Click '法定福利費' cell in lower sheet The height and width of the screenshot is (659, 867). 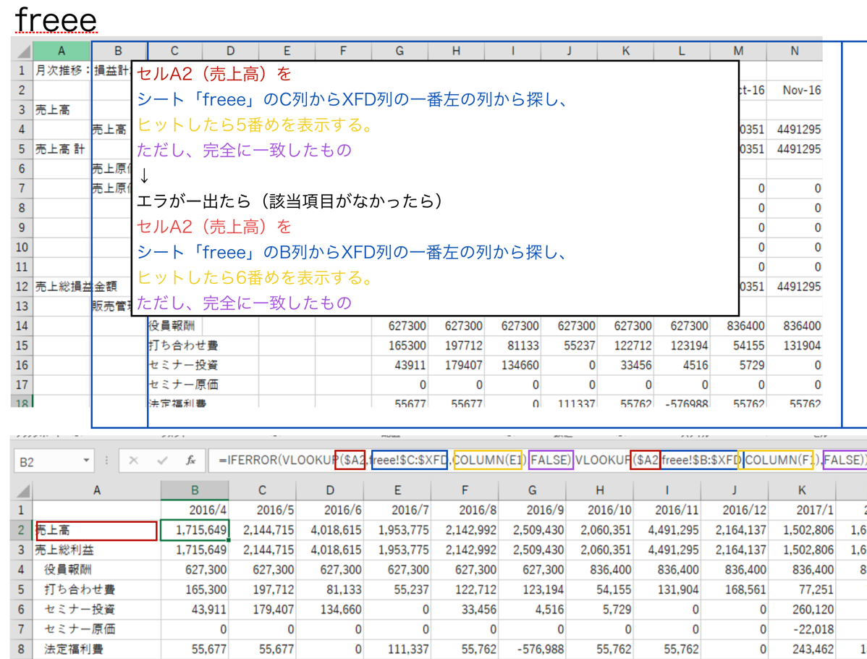click(96, 649)
